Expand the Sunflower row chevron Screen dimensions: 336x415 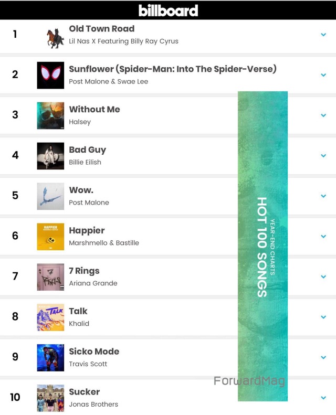(x=323, y=75)
